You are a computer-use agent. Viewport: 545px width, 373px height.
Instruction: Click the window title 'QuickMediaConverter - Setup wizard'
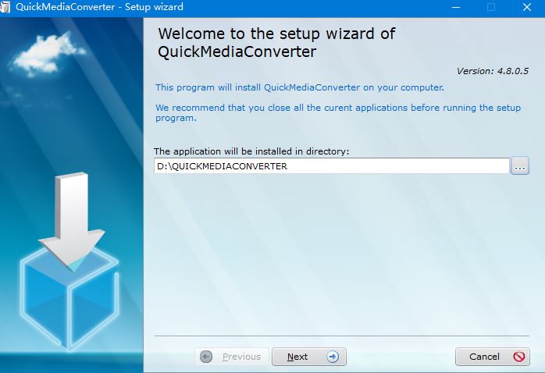99,7
